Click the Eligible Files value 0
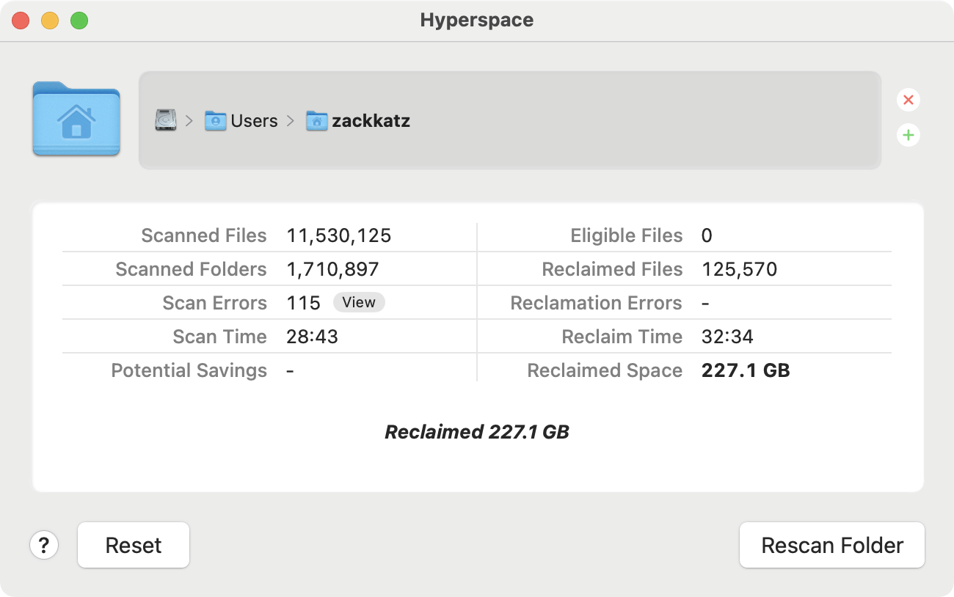The image size is (954, 597). (x=707, y=235)
